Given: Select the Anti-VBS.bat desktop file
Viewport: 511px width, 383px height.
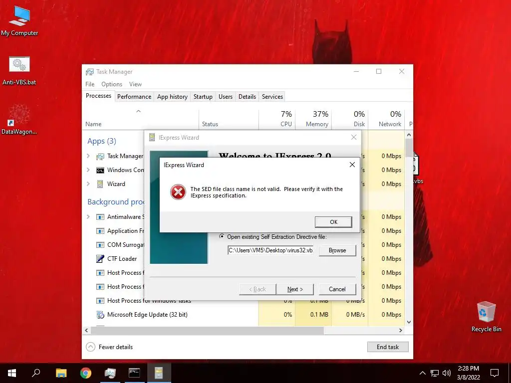Looking at the screenshot, I should (19, 71).
